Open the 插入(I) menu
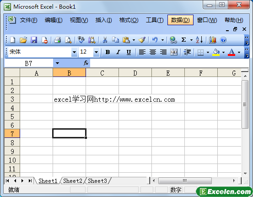The height and width of the screenshot is (197, 253). [103, 20]
